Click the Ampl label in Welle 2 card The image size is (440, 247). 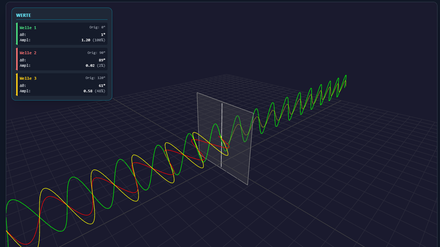pos(25,65)
